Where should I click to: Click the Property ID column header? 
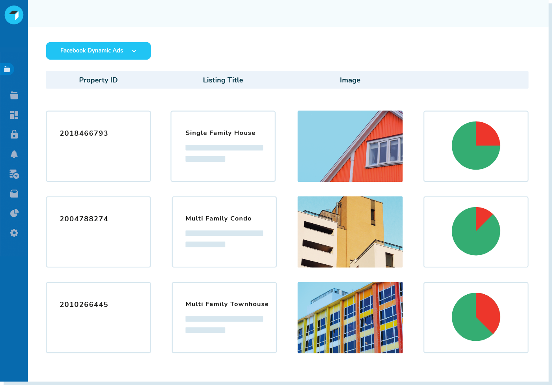click(99, 80)
